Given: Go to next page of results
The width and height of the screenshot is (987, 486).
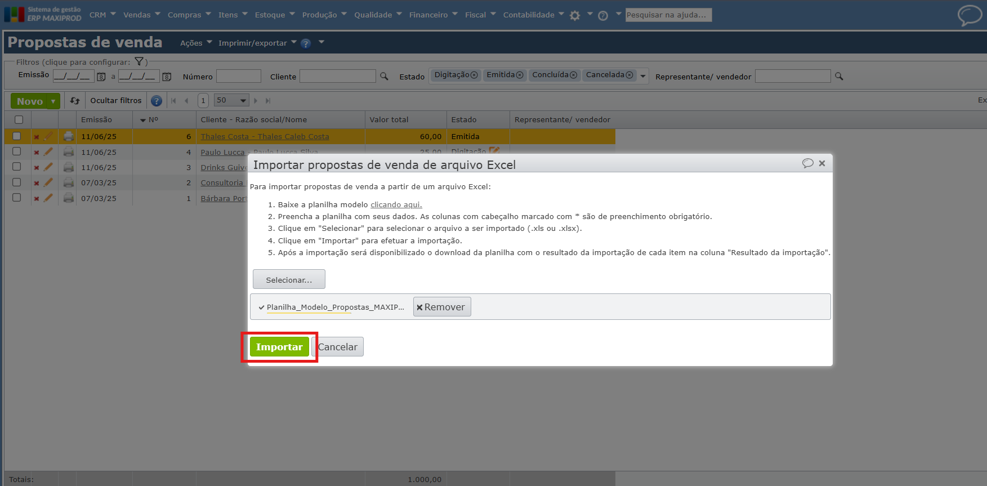Looking at the screenshot, I should tap(256, 101).
